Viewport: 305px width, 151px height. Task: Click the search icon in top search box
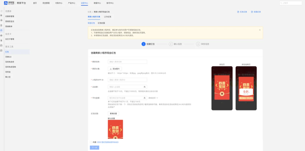tap(281, 3)
